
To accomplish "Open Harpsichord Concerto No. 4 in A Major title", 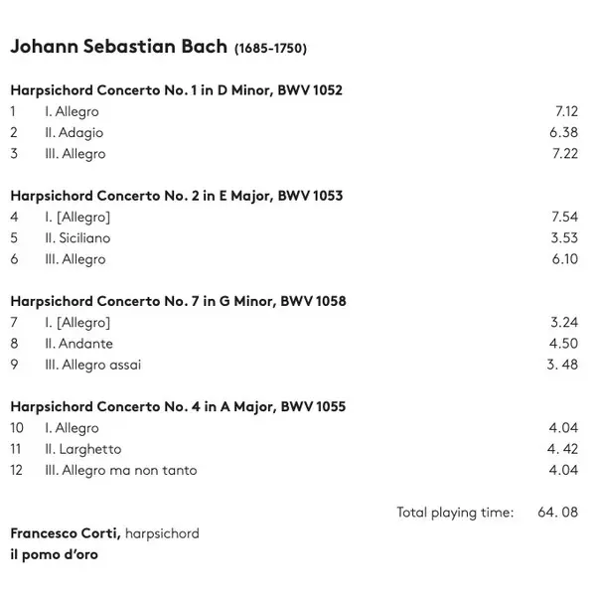I will pos(177,406).
